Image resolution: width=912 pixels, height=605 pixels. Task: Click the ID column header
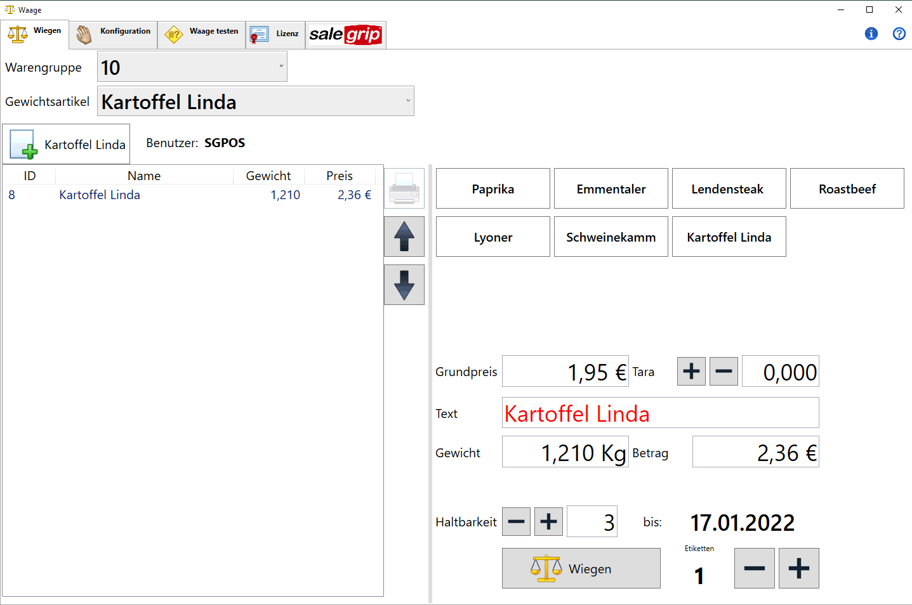coord(29,176)
